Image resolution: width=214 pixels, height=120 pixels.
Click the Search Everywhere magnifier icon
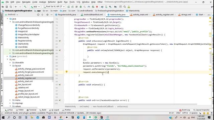pos(125,7)
